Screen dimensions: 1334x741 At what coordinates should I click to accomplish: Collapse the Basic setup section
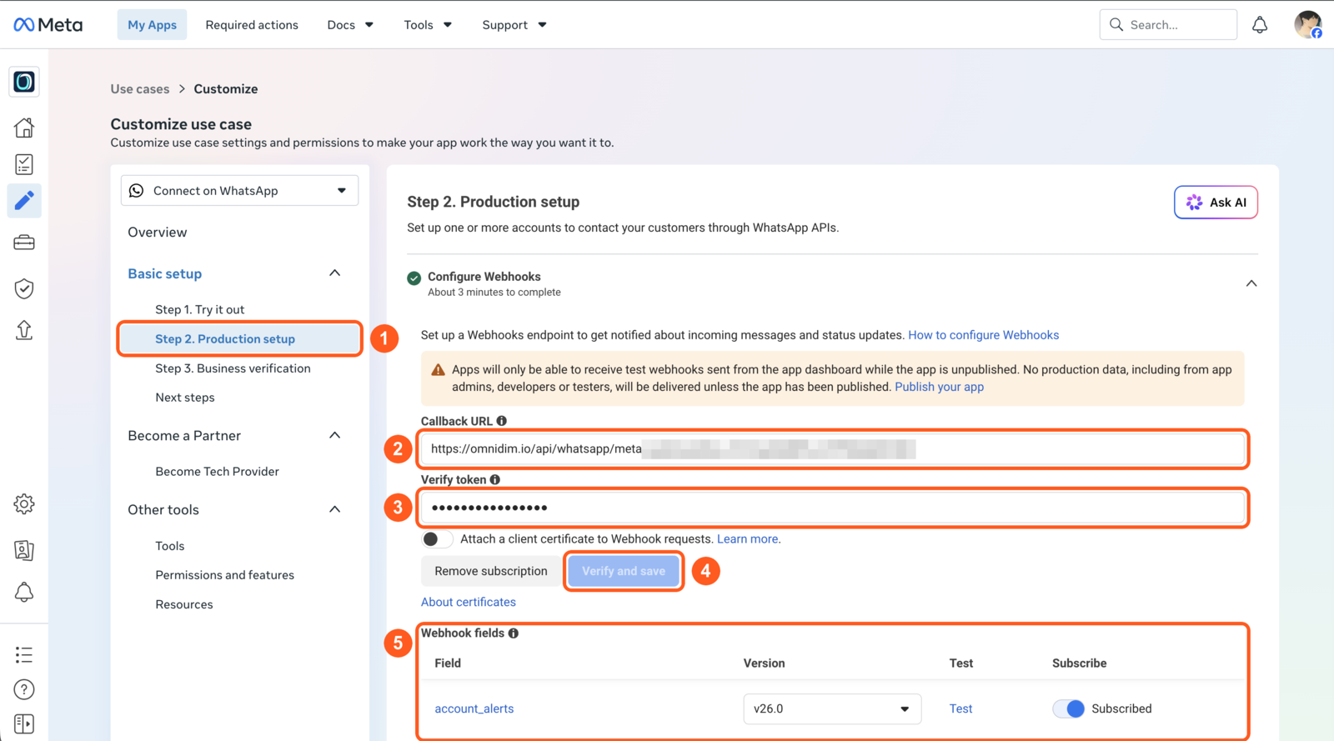click(334, 273)
